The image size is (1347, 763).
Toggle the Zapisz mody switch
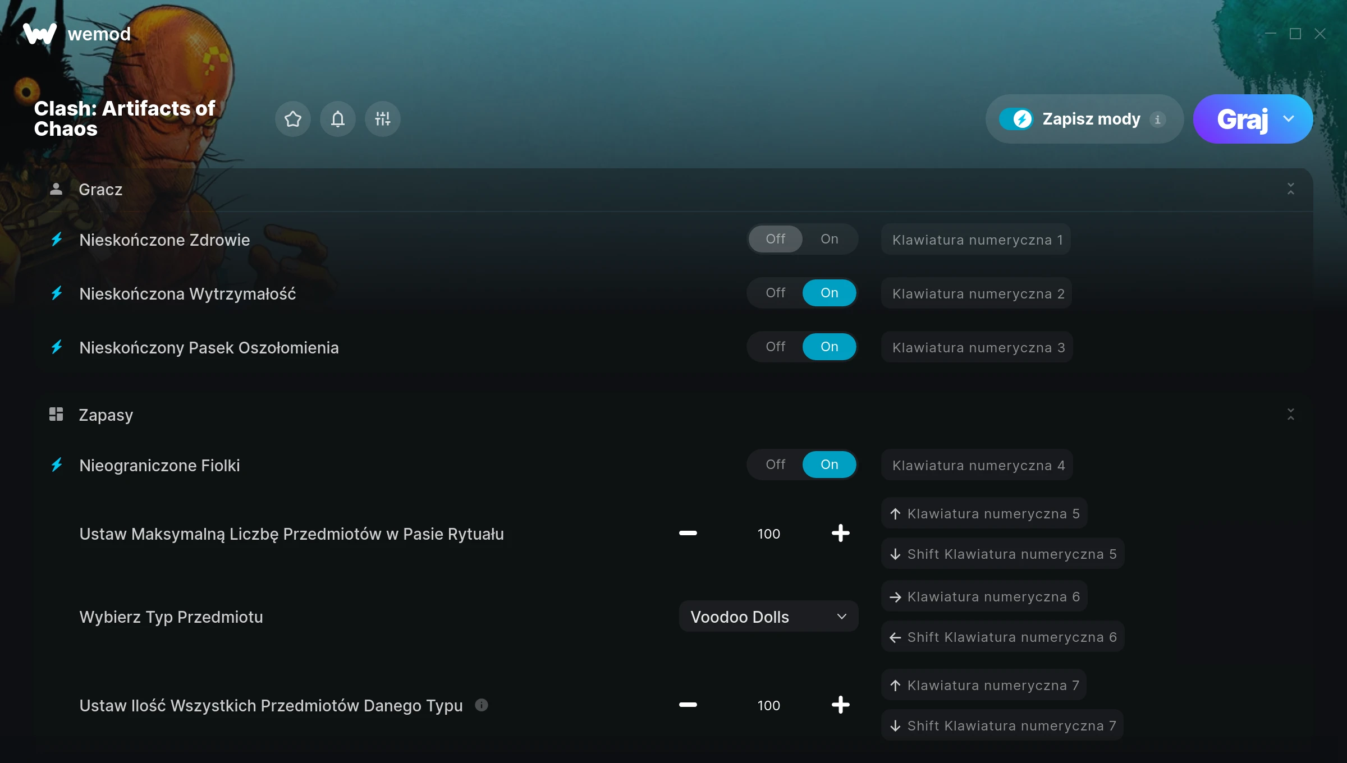coord(1016,119)
